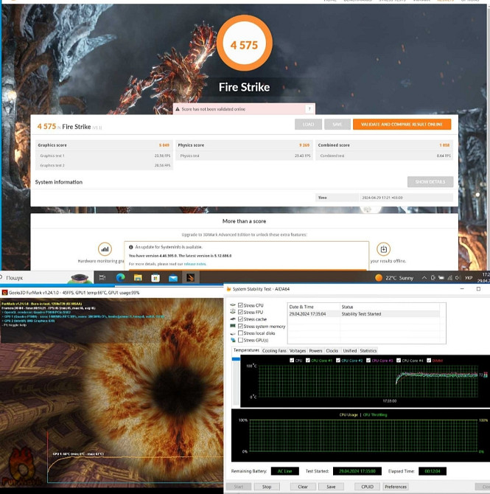Click the Microsoft Edge taskbar icon
The height and width of the screenshot is (494, 490).
coord(121,278)
